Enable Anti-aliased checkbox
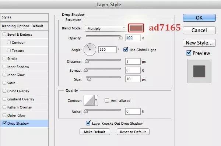The width and height of the screenshot is (221, 146). [x=107, y=100]
